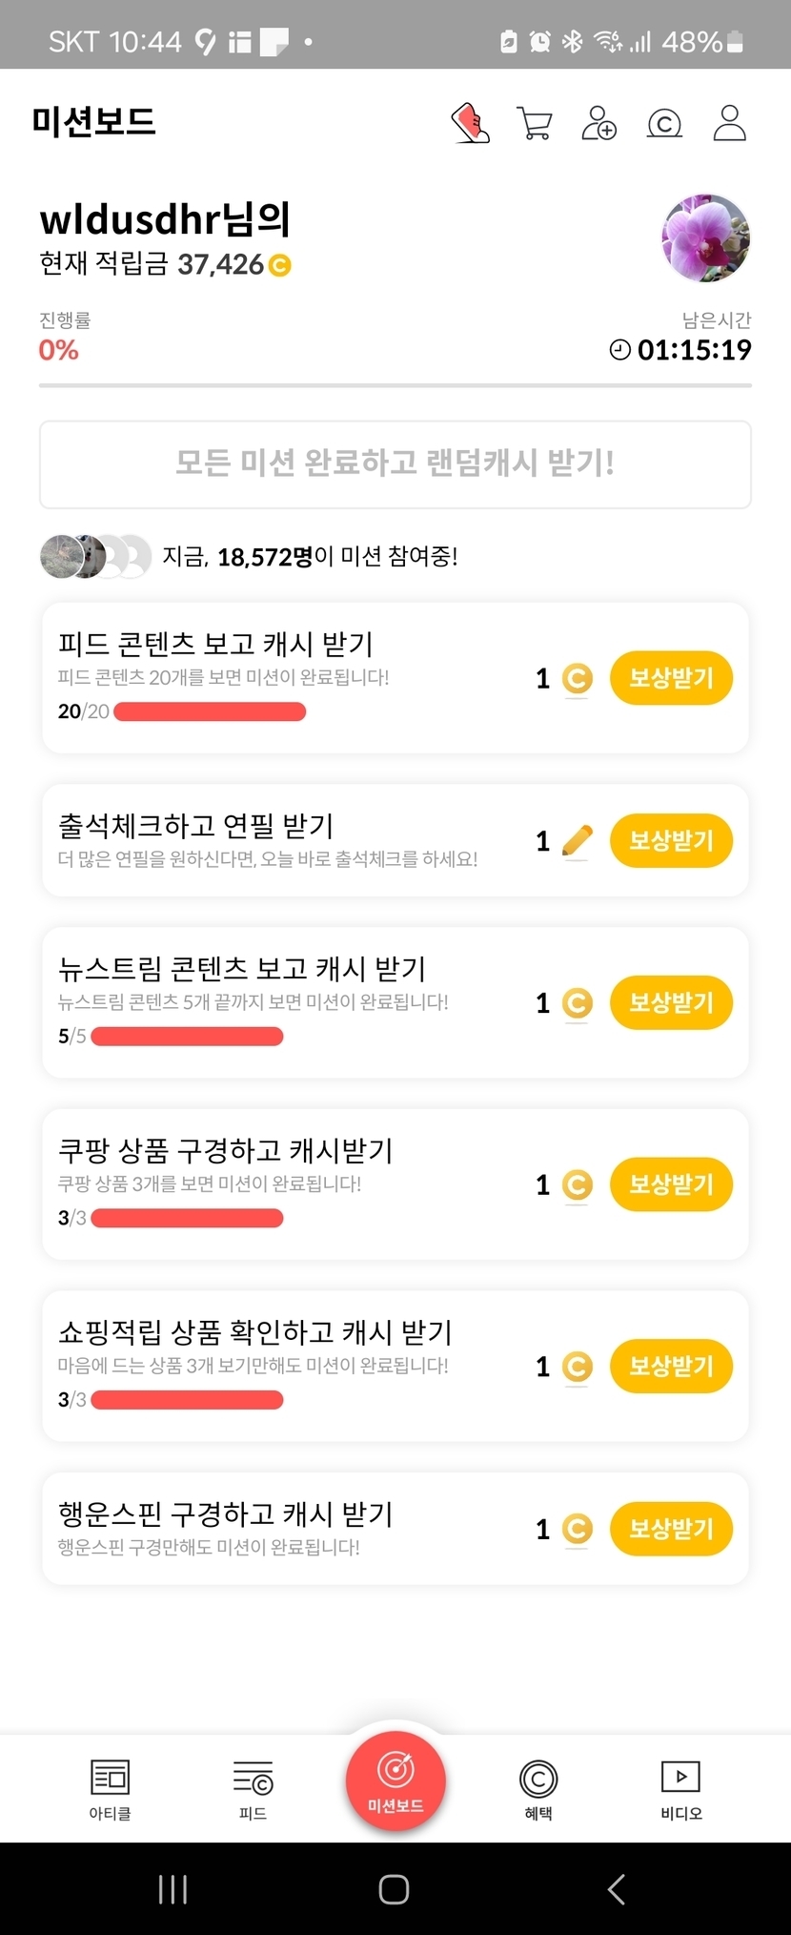791x1935 pixels.
Task: Tap the invite friend icon
Action: [x=598, y=124]
